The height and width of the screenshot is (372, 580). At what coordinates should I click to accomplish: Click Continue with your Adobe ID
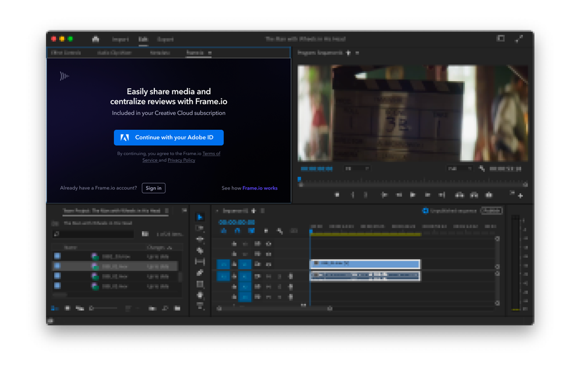[169, 137]
